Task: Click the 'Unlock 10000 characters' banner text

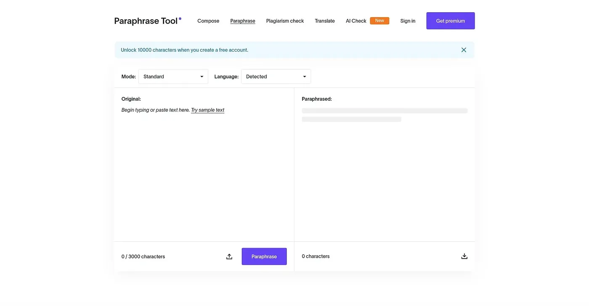Action: pos(184,50)
